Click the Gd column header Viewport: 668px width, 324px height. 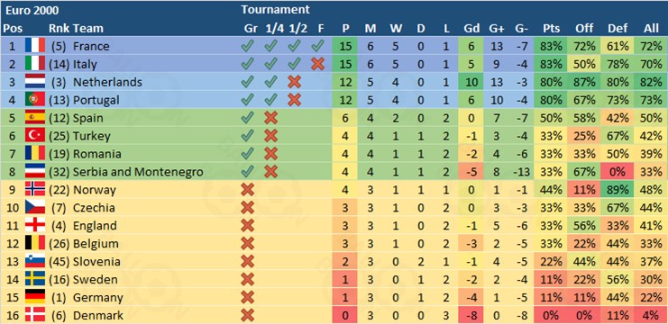(x=471, y=28)
